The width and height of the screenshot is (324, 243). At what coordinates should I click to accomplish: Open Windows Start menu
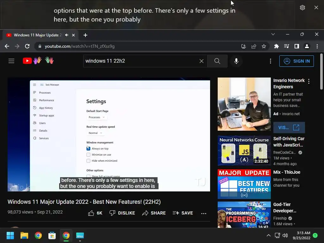tap(10, 235)
